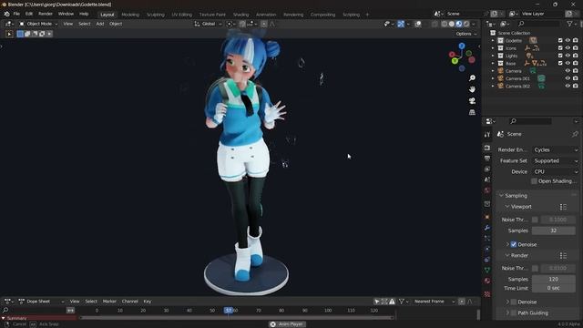Switch to Shading workspace tab
Screen dimensions: 583x328
point(240,15)
